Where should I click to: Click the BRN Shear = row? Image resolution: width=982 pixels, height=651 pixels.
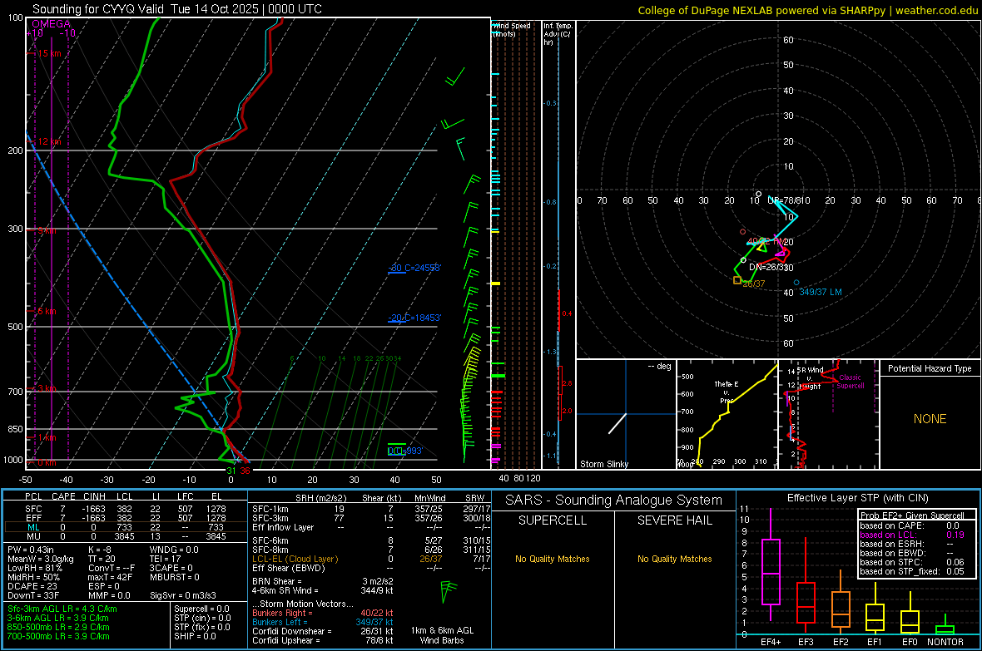[x=323, y=581]
